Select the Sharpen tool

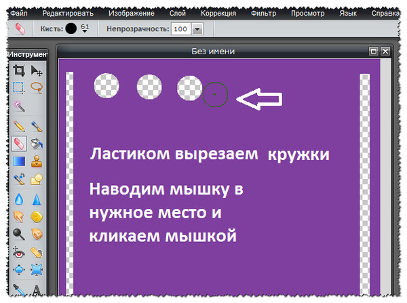(37, 199)
